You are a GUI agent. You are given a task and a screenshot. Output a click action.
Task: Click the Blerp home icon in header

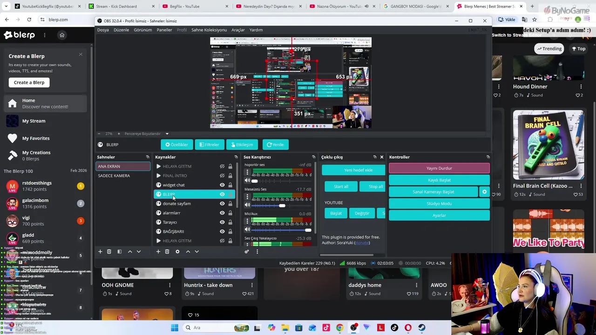point(62,35)
